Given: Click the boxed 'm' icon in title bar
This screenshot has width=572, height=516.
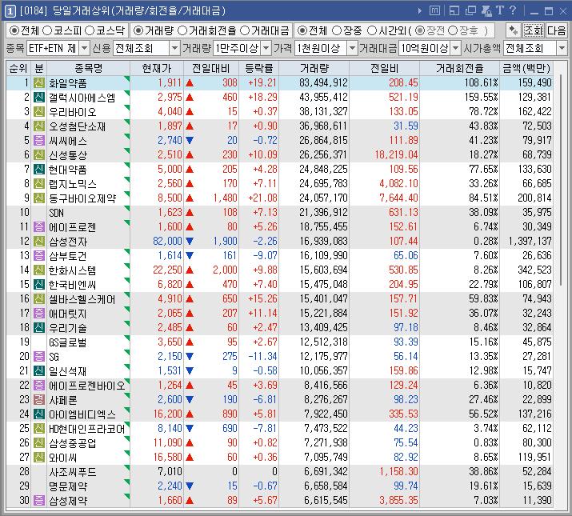Looking at the screenshot, I should [434, 11].
